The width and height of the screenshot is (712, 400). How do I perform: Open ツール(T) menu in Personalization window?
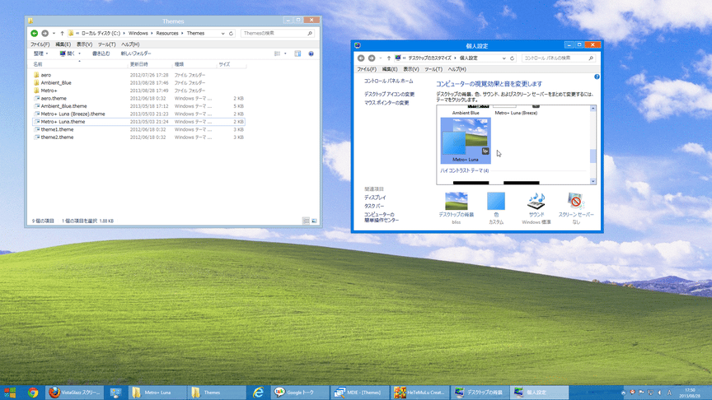click(433, 69)
